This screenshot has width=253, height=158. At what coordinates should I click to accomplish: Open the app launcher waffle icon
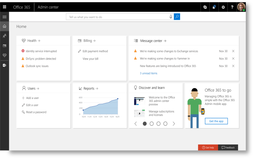4,7
